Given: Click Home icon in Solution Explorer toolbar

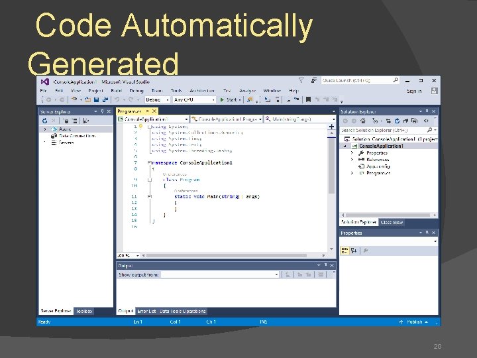Looking at the screenshot, I should pos(362,121).
